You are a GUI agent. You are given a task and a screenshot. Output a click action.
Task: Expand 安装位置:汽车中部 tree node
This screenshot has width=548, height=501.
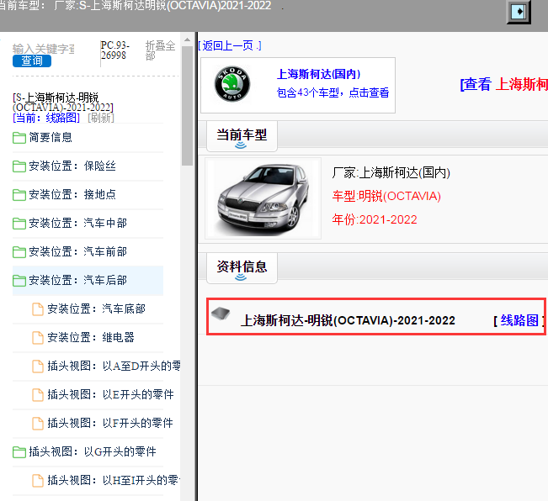(77, 224)
